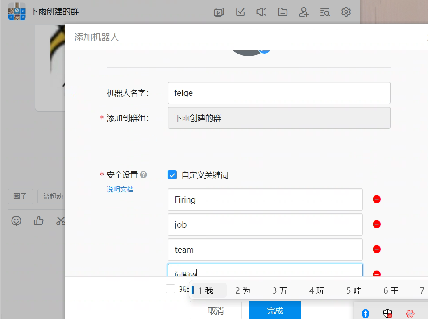The height and width of the screenshot is (319, 428).
Task: Tick the agreement checkbox above 取消
Action: 170,289
